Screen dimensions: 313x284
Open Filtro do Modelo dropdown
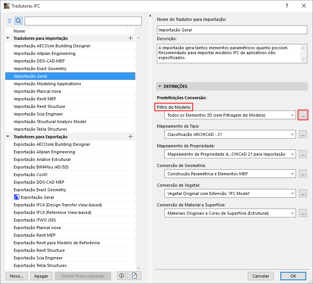click(230, 115)
